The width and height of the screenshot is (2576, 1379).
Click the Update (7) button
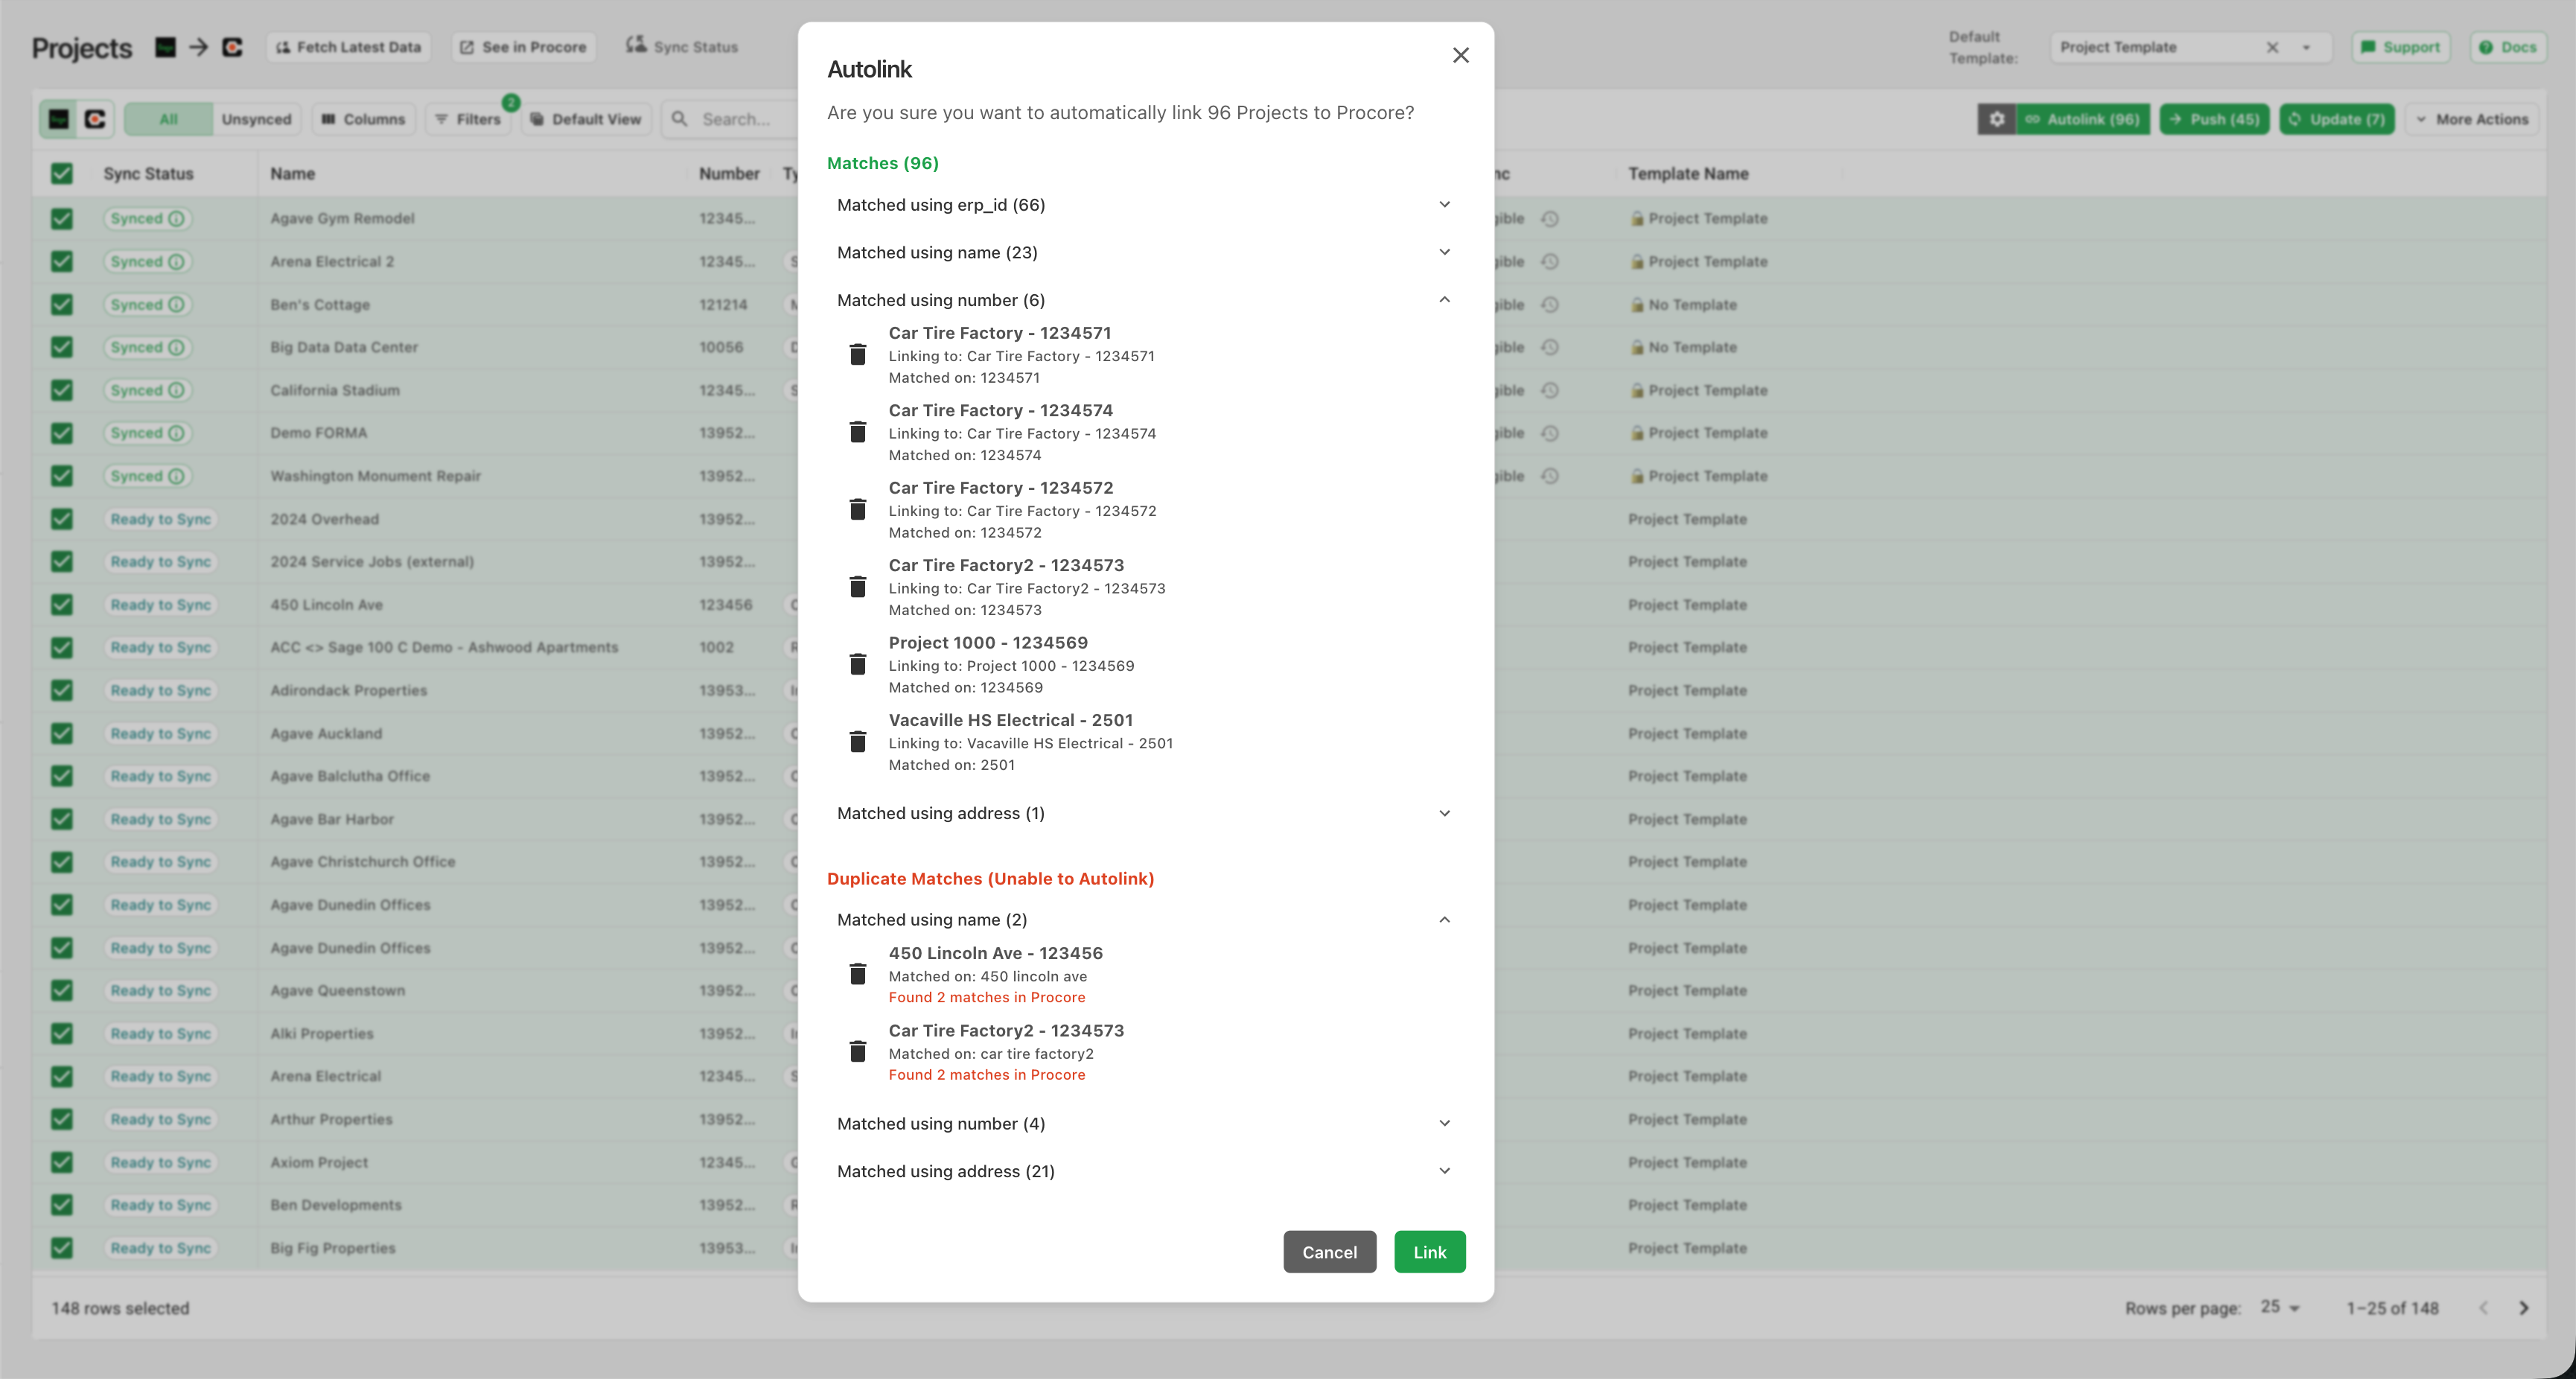click(x=2336, y=119)
